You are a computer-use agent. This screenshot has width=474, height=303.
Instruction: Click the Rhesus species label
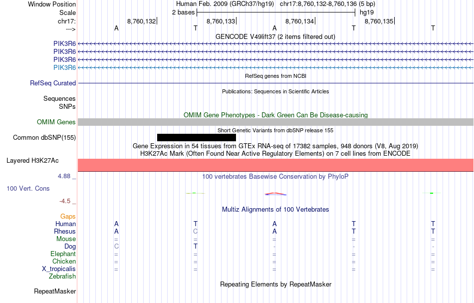(x=65, y=231)
